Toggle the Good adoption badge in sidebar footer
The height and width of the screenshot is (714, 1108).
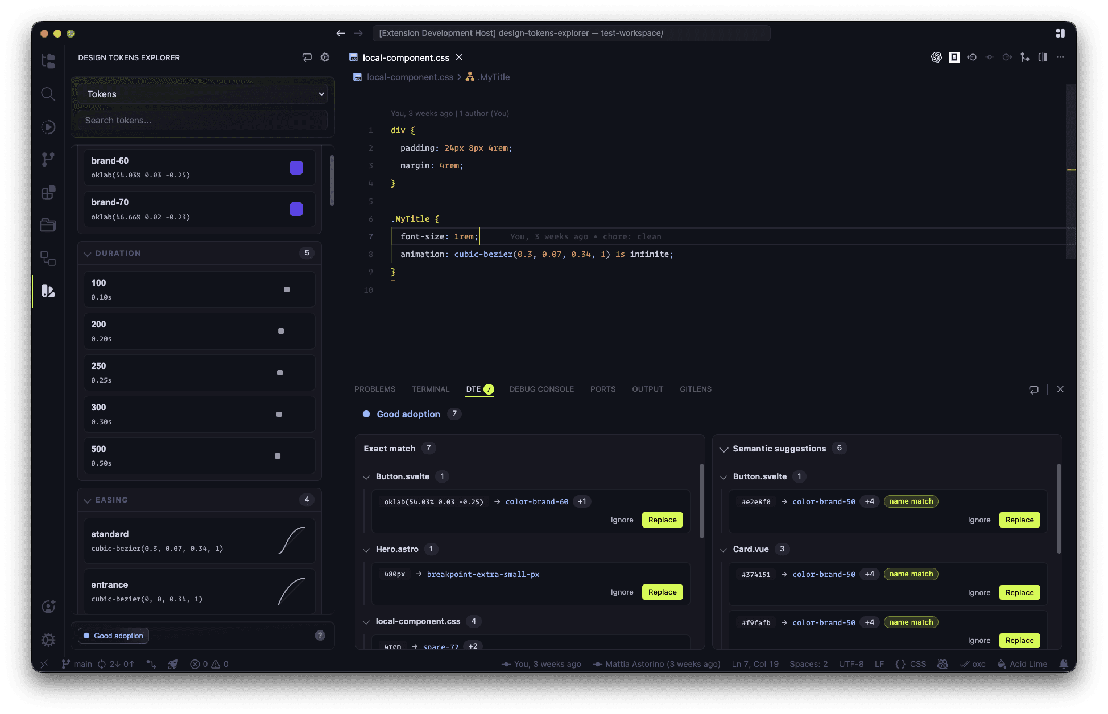coord(113,636)
